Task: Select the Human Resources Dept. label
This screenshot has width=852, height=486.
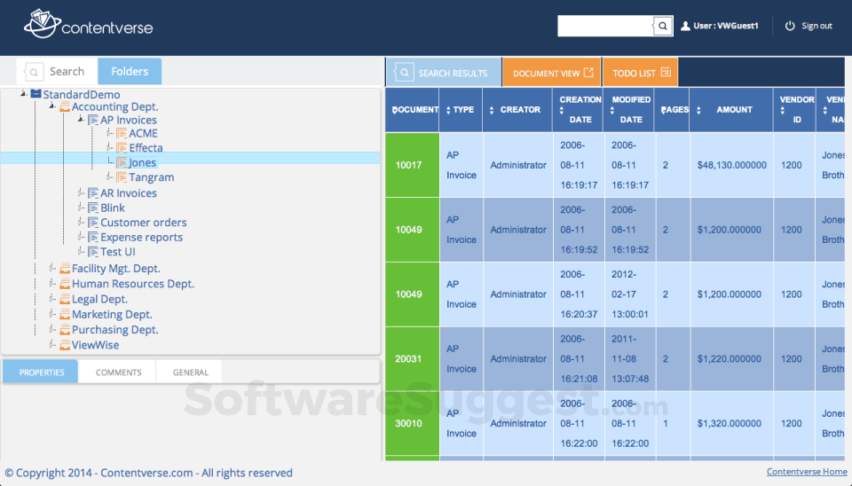Action: point(133,284)
